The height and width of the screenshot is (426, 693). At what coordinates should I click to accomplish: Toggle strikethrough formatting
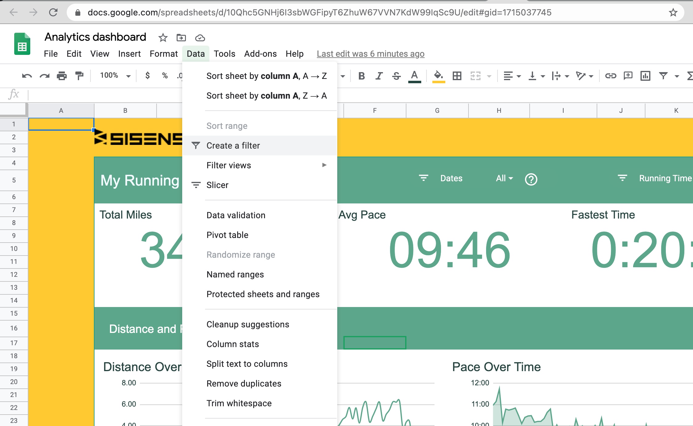[397, 76]
